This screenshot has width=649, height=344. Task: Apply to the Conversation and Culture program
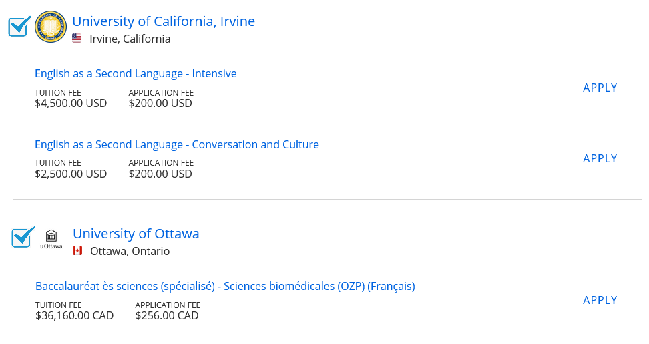600,158
